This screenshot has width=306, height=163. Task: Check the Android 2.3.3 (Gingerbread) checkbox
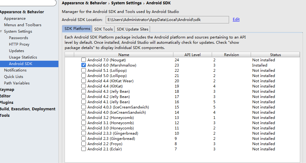(x=83, y=133)
